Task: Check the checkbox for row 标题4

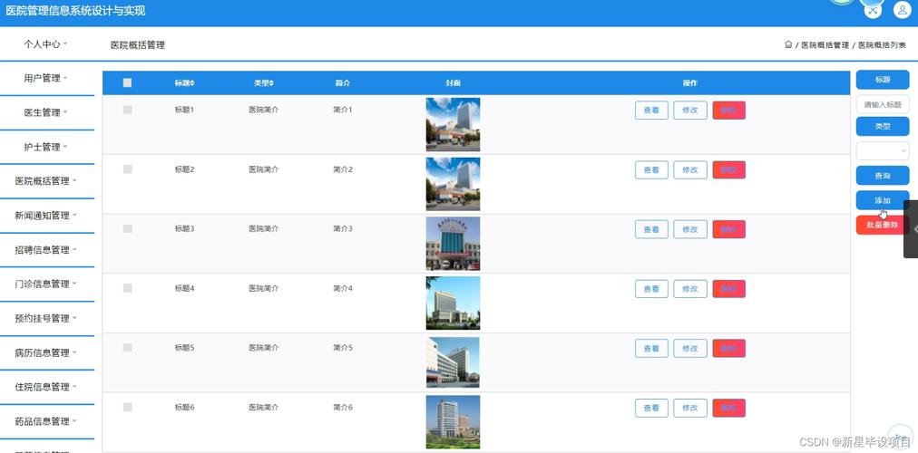Action: (128, 288)
